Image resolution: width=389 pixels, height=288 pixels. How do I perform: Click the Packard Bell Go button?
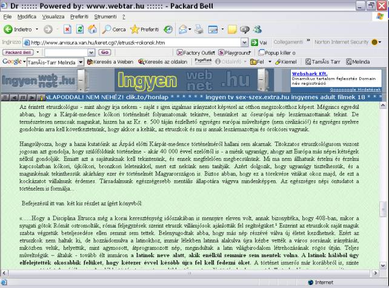click(104, 52)
